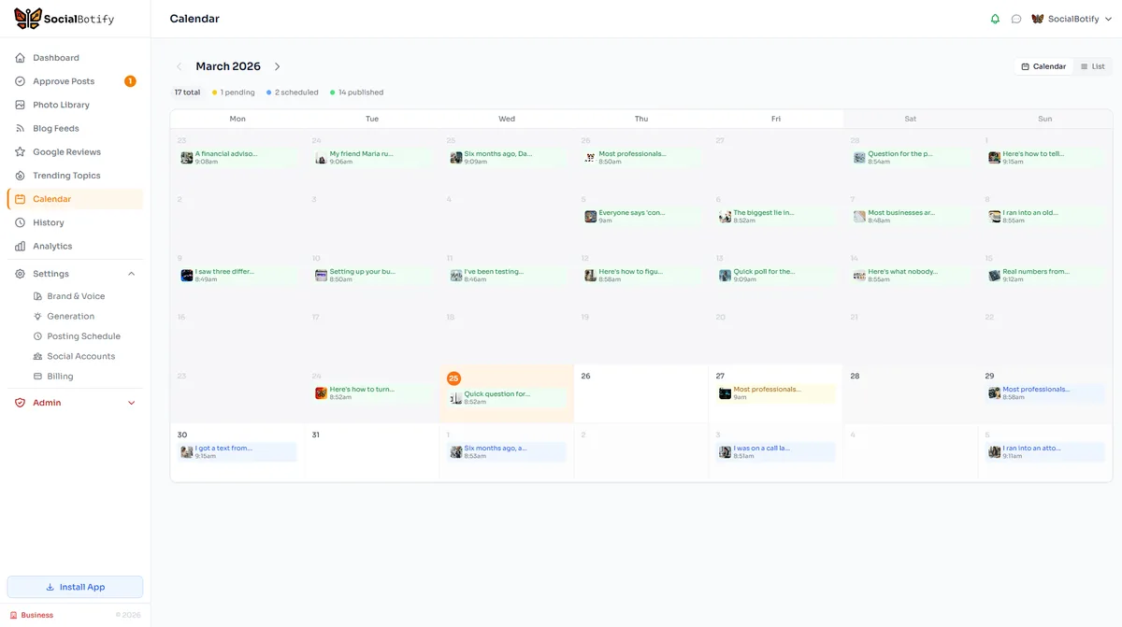Expand the Admin section
Viewport: 1122px width, 627px height.
(x=132, y=402)
